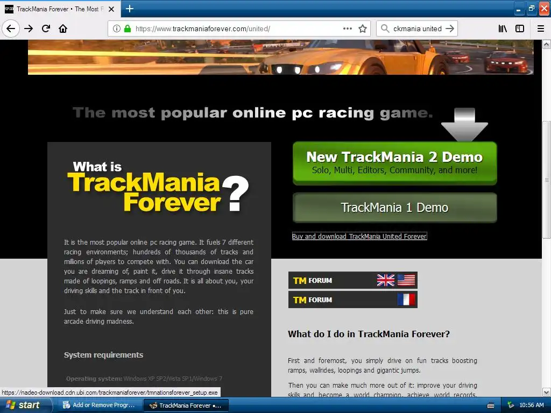Click the racing cars banner image
The height and width of the screenshot is (413, 551).
pos(280,57)
